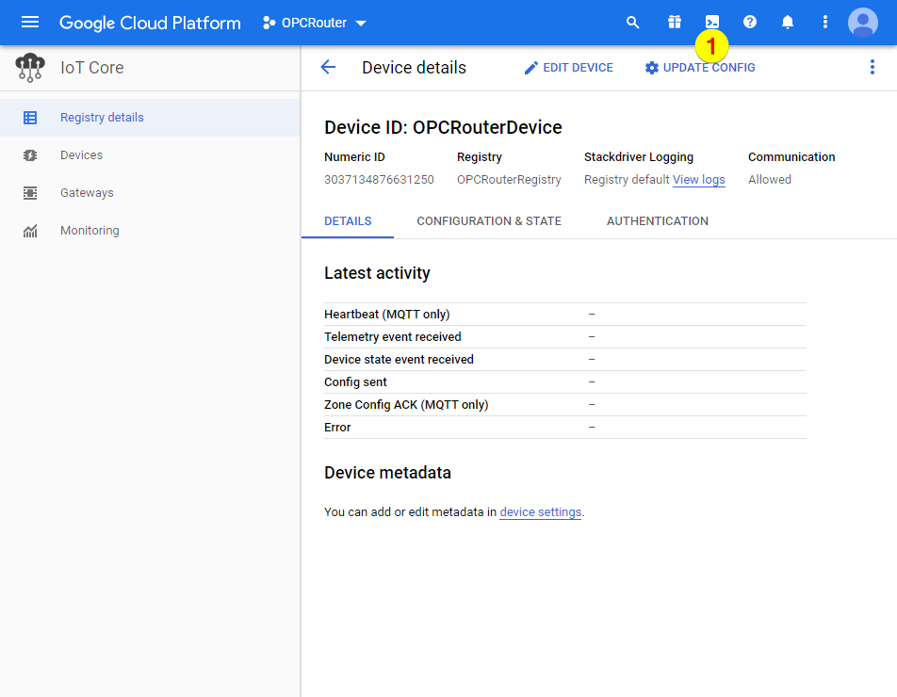Show notifications bell
Viewport: 897px width, 697px height.
[x=788, y=23]
